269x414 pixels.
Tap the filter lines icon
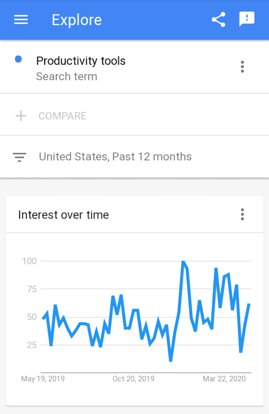click(x=19, y=157)
